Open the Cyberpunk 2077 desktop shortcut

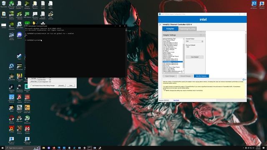tap(20, 78)
